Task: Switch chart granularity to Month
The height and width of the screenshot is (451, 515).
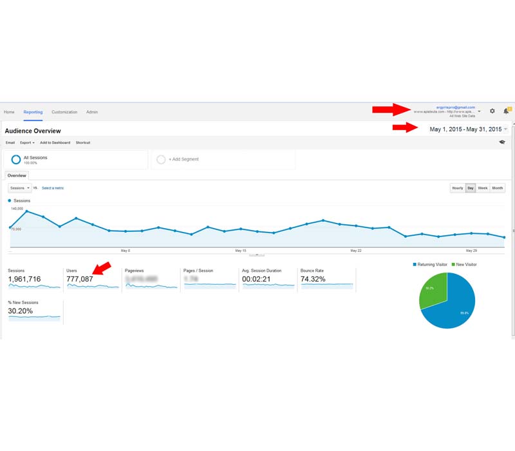Action: (498, 188)
